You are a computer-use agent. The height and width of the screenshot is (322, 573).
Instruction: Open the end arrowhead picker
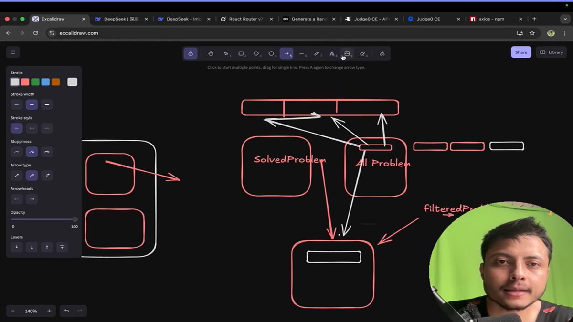(32, 199)
